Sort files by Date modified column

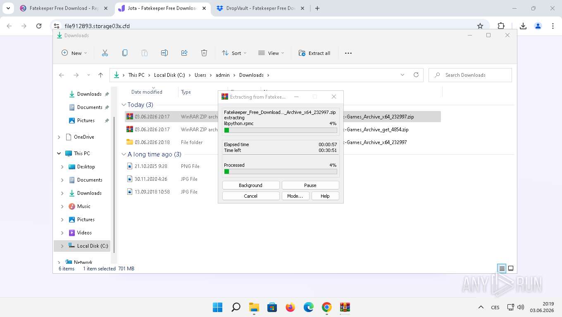[x=147, y=92]
